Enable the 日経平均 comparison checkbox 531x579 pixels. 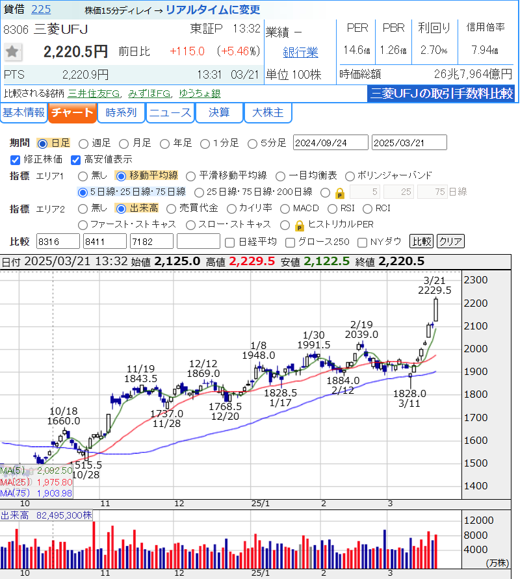[x=229, y=242]
